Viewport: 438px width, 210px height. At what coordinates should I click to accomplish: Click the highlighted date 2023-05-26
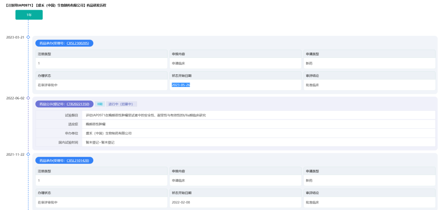[181, 85]
